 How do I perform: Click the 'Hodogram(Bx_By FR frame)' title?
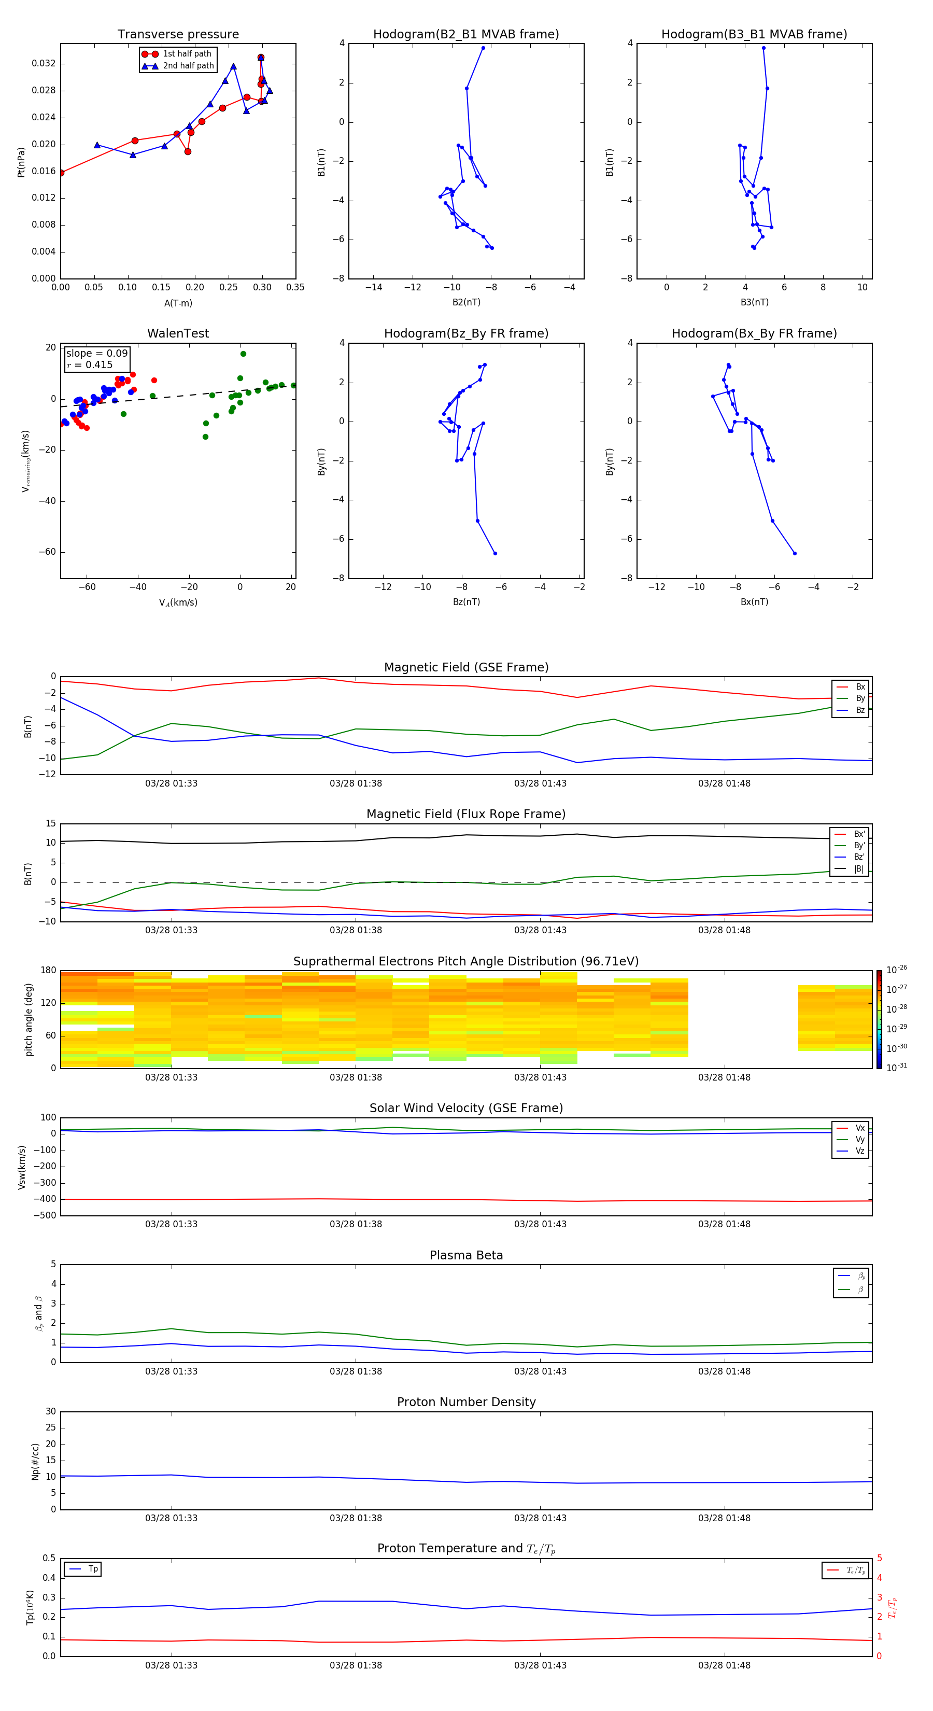tap(754, 333)
